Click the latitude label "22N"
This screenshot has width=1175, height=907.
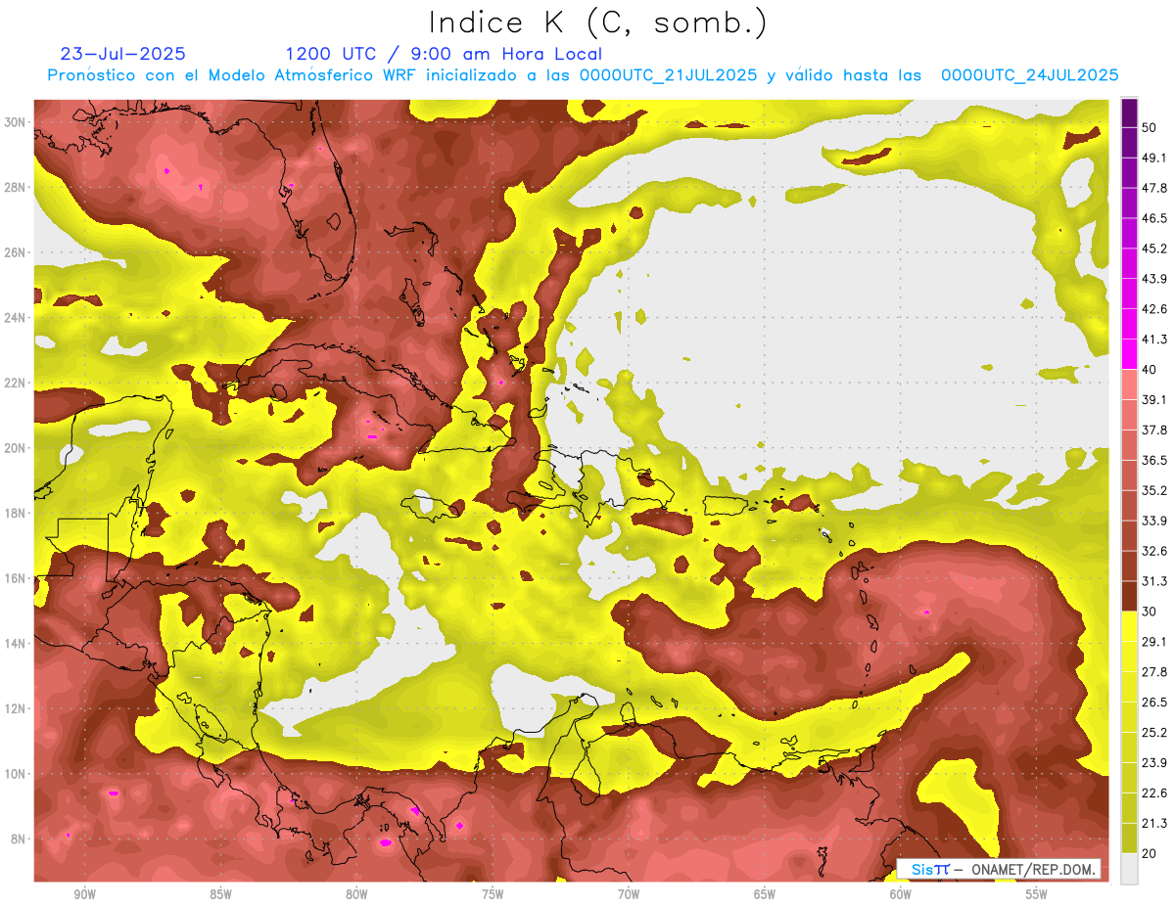coord(15,383)
